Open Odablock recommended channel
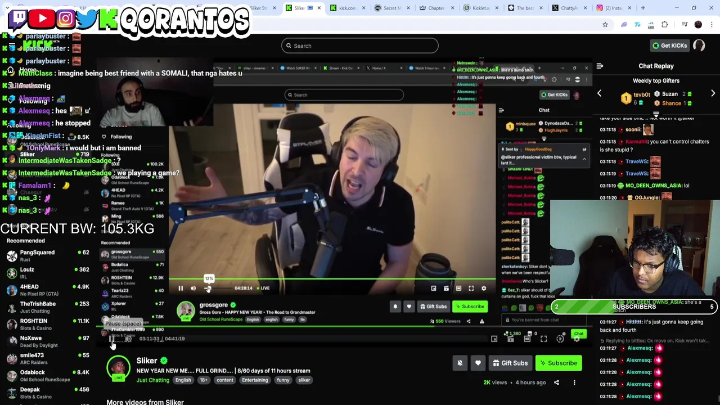This screenshot has width=720, height=405. pos(47,376)
